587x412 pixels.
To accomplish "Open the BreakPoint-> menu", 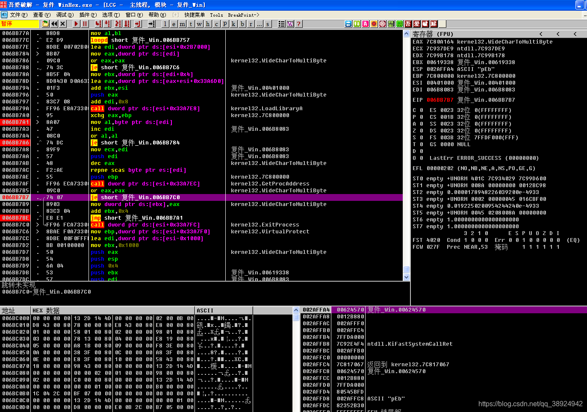I will (244, 15).
